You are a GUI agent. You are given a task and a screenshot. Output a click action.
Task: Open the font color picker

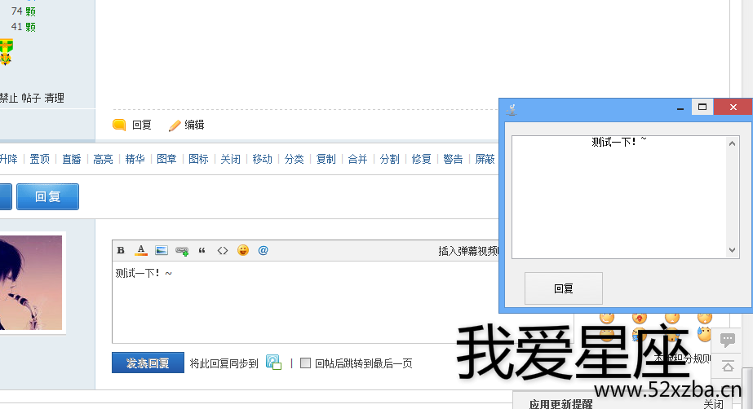tap(140, 251)
